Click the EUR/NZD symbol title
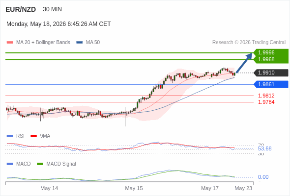Viewport: 290px width, 196px height. tap(21, 9)
